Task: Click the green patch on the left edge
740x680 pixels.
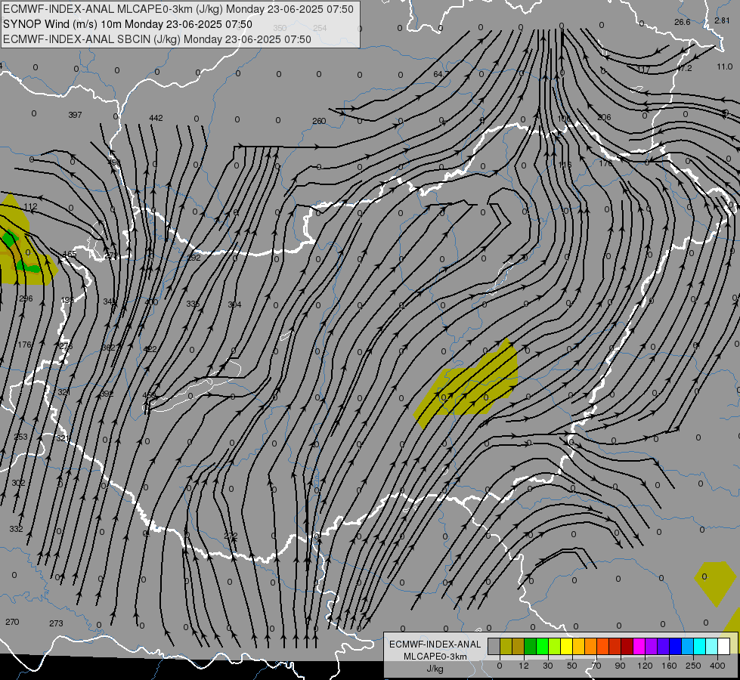Action: [x=9, y=239]
